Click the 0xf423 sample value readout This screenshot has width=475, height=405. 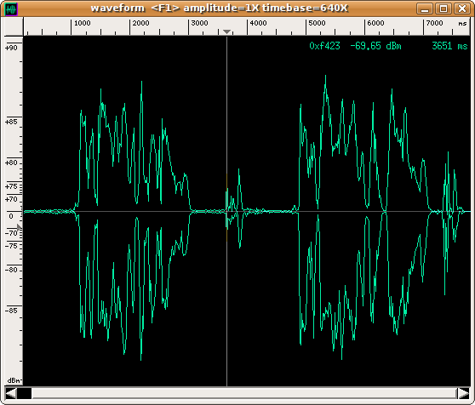click(x=324, y=46)
